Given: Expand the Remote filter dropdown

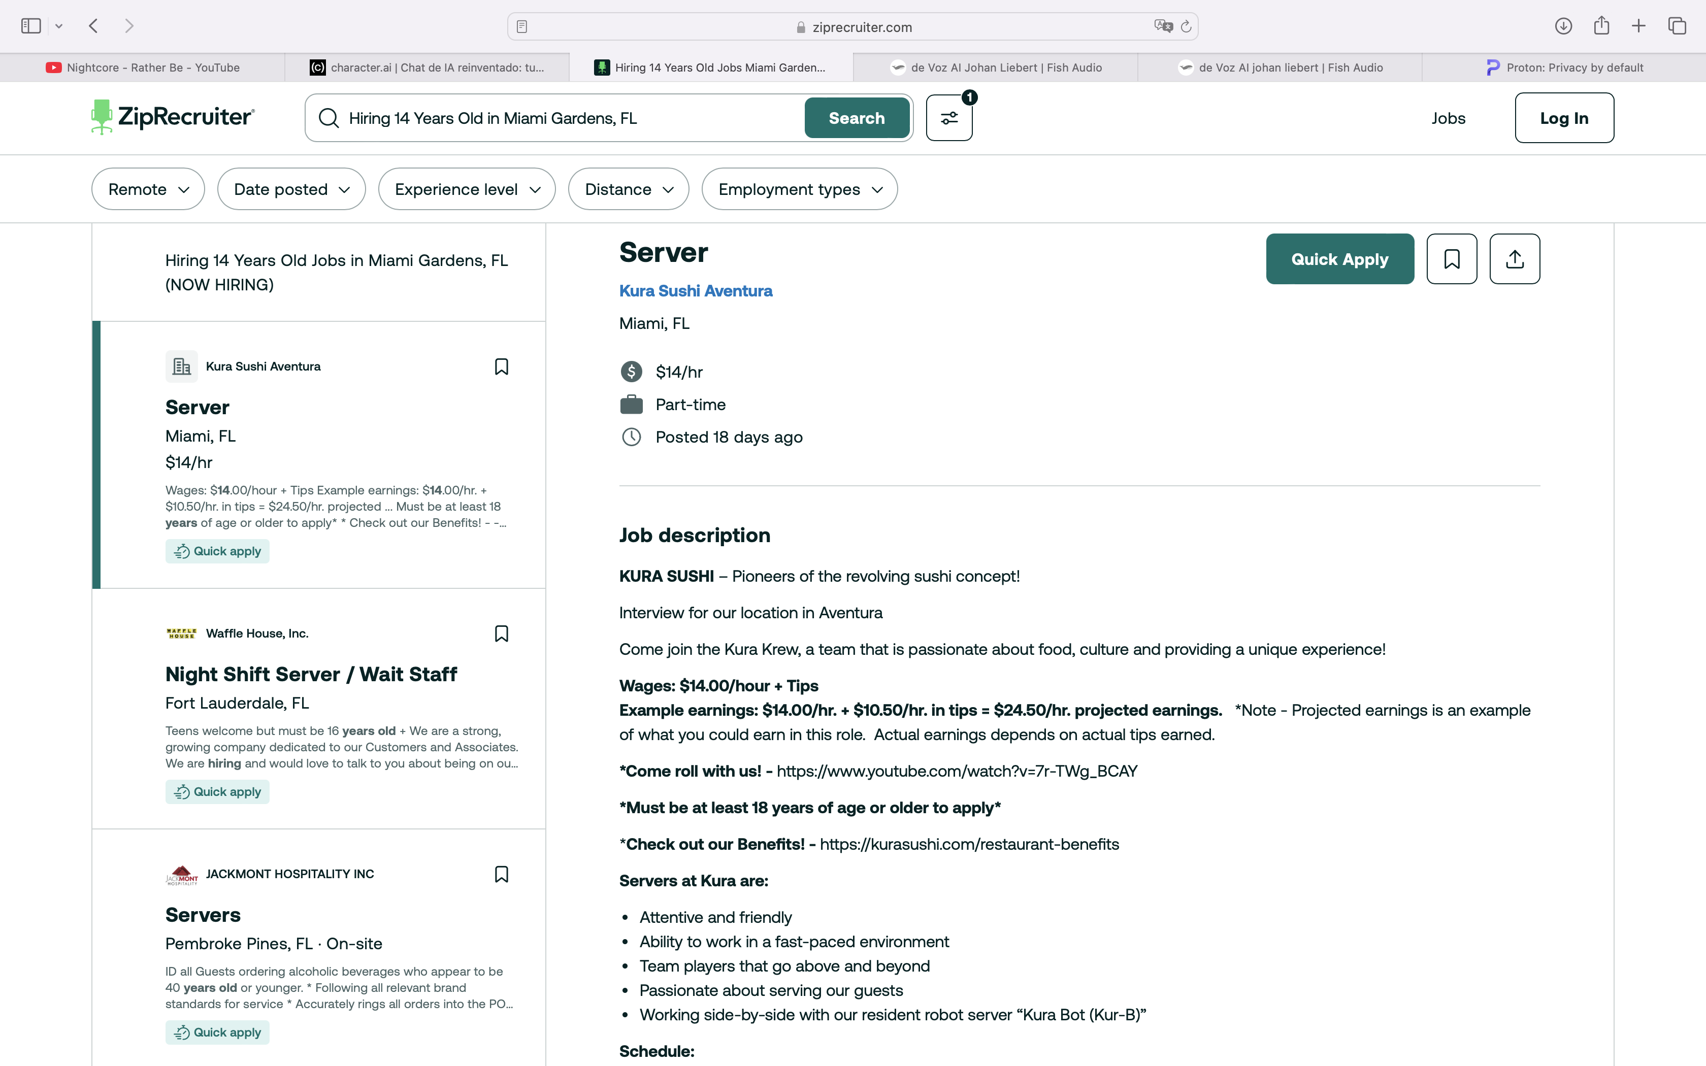Looking at the screenshot, I should pyautogui.click(x=148, y=189).
